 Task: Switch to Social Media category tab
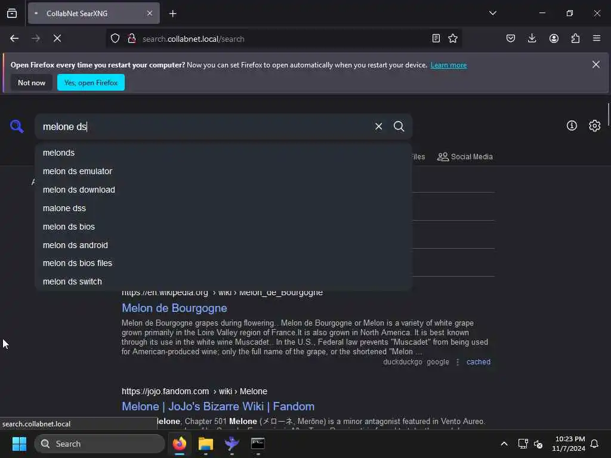(x=465, y=157)
